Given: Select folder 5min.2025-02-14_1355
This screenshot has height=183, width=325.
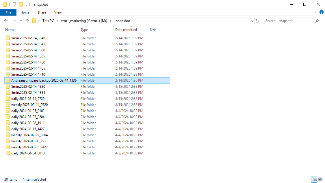Looking at the screenshot, I should point(28,56).
